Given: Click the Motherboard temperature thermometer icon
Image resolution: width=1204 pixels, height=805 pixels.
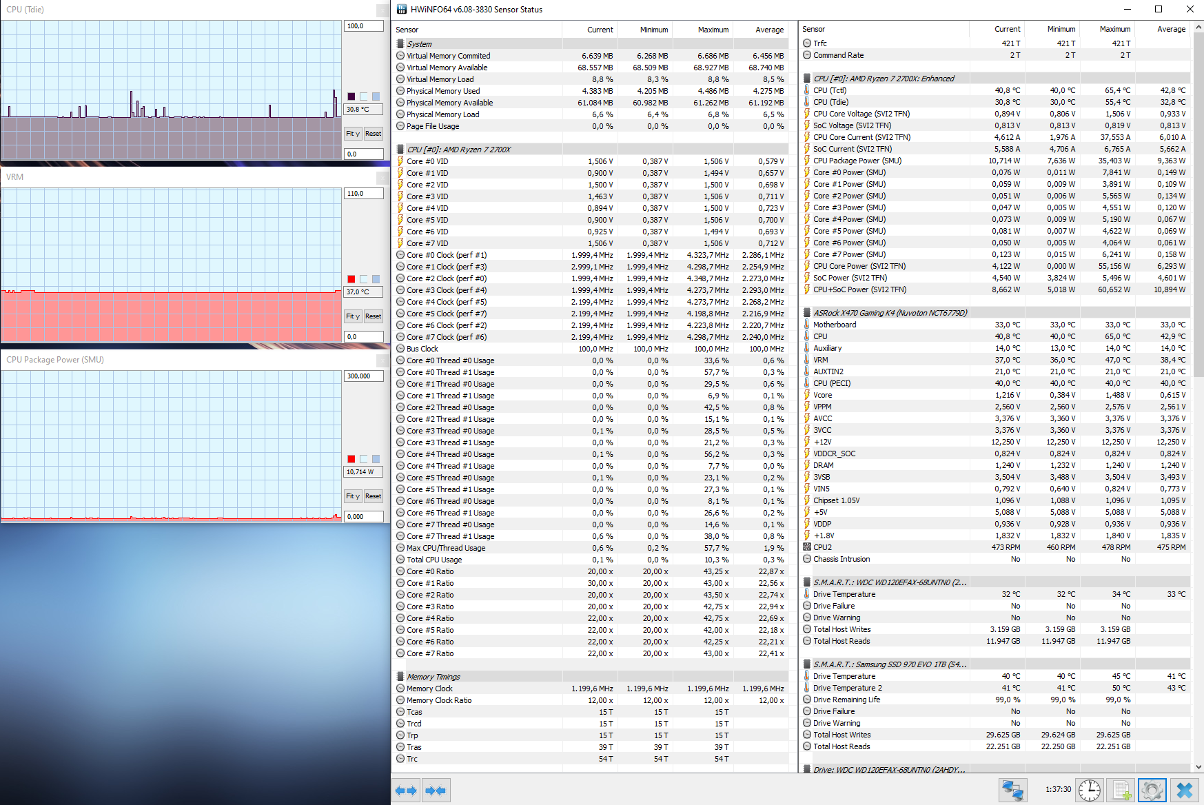Looking at the screenshot, I should point(807,325).
